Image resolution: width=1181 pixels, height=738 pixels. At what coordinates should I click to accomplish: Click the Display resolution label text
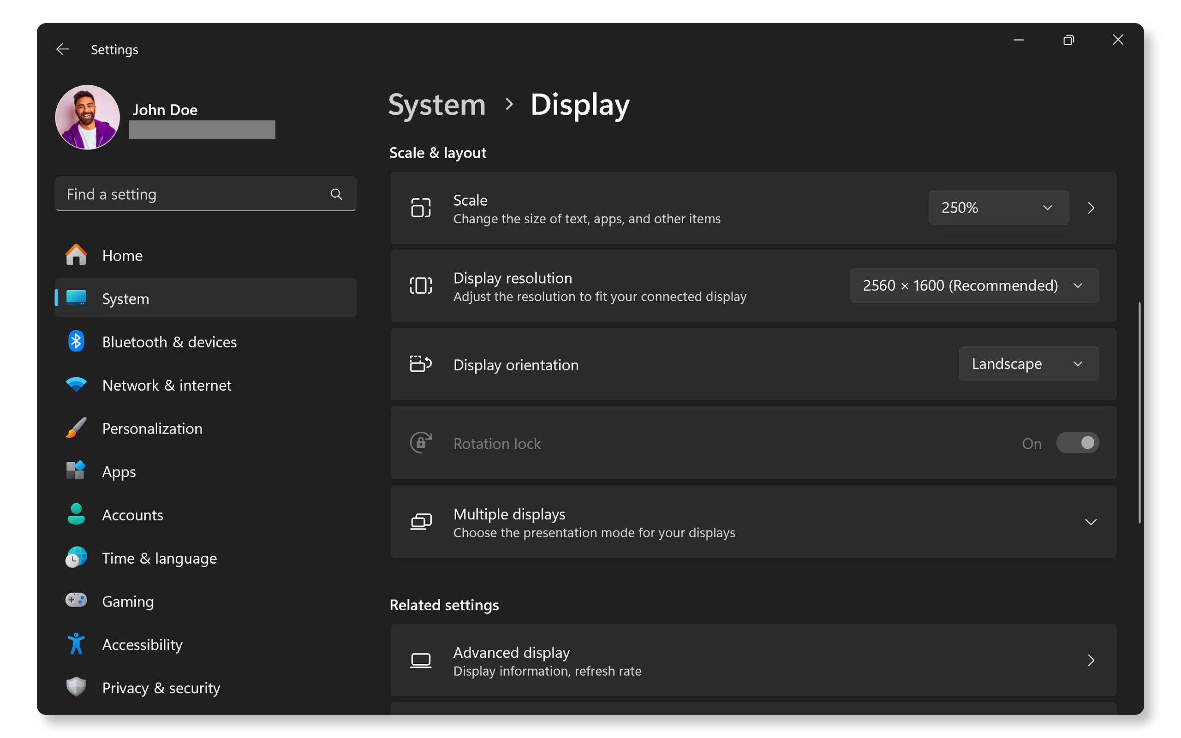513,278
